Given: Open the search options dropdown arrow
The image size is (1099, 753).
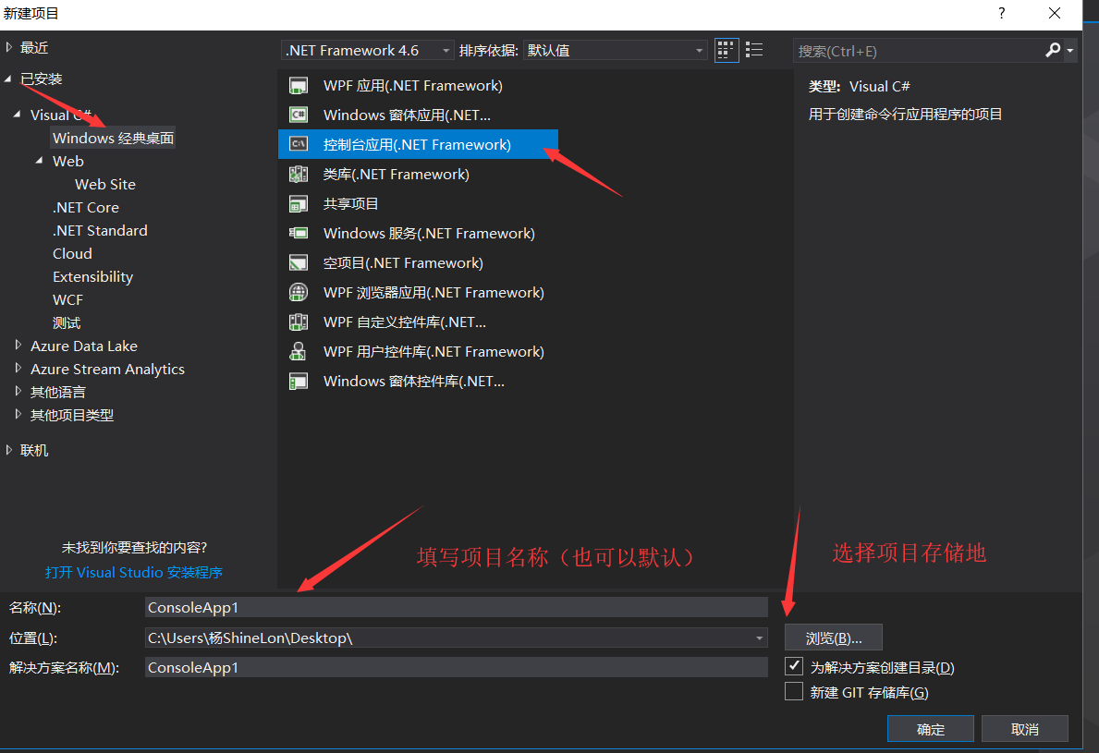Looking at the screenshot, I should pyautogui.click(x=1070, y=51).
